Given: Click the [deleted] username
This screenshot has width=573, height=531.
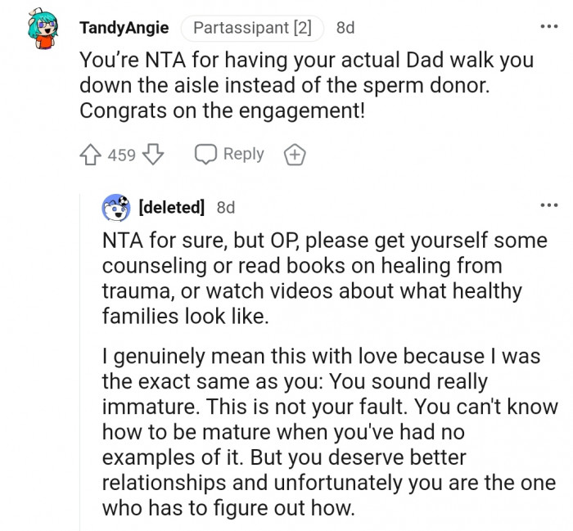Looking at the screenshot, I should [x=172, y=208].
